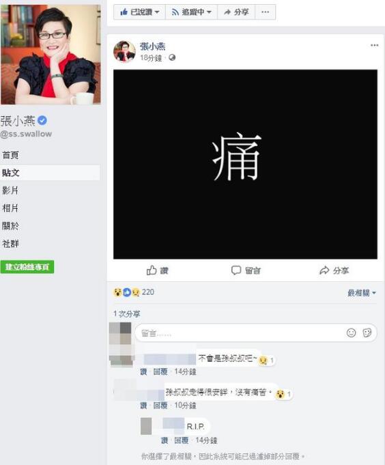Select 相片 in the page sidebar
385x465 pixels.
(10, 208)
